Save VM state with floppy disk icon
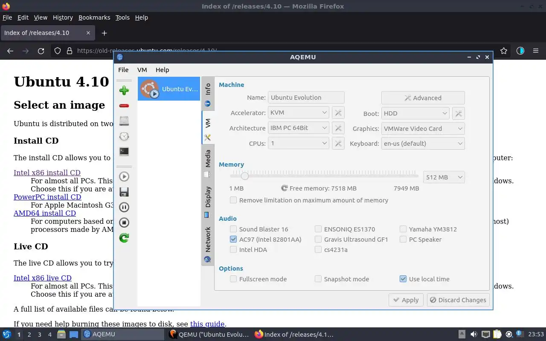Image resolution: width=546 pixels, height=341 pixels. (x=124, y=192)
